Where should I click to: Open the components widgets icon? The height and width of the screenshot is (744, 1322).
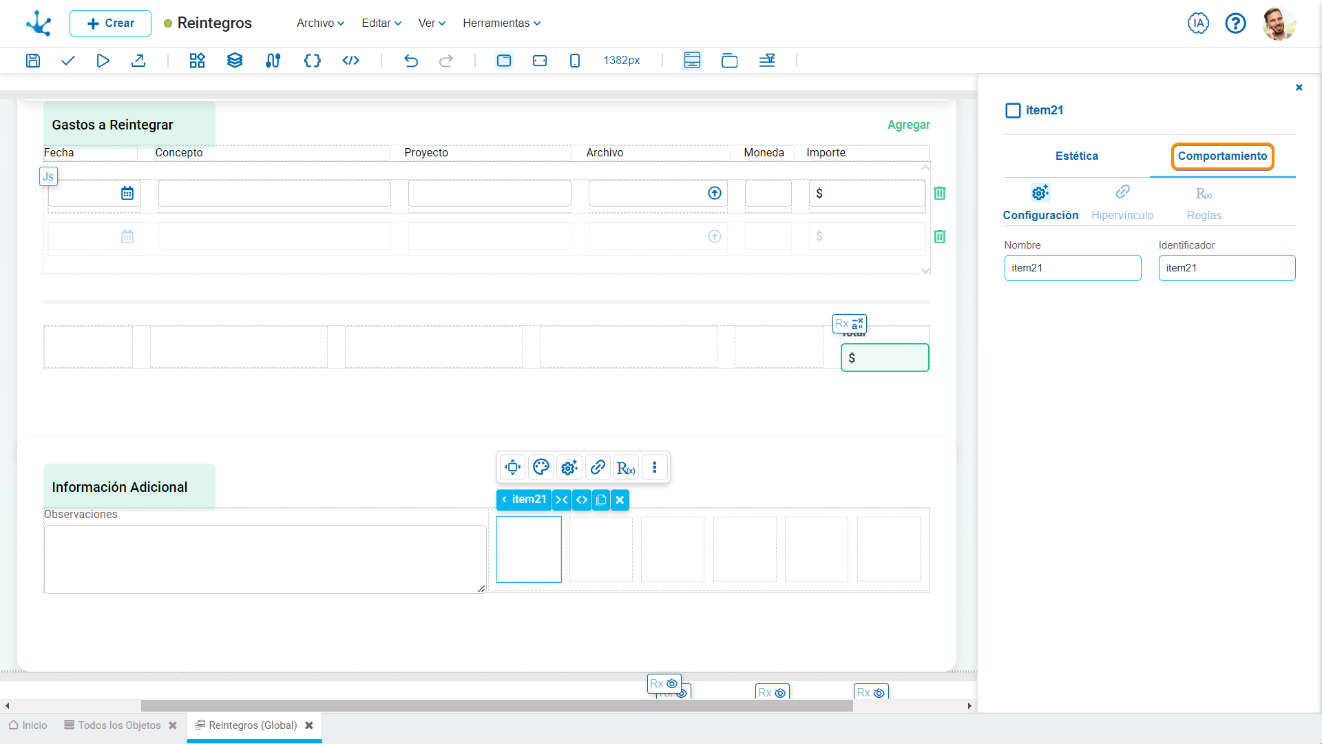(197, 61)
